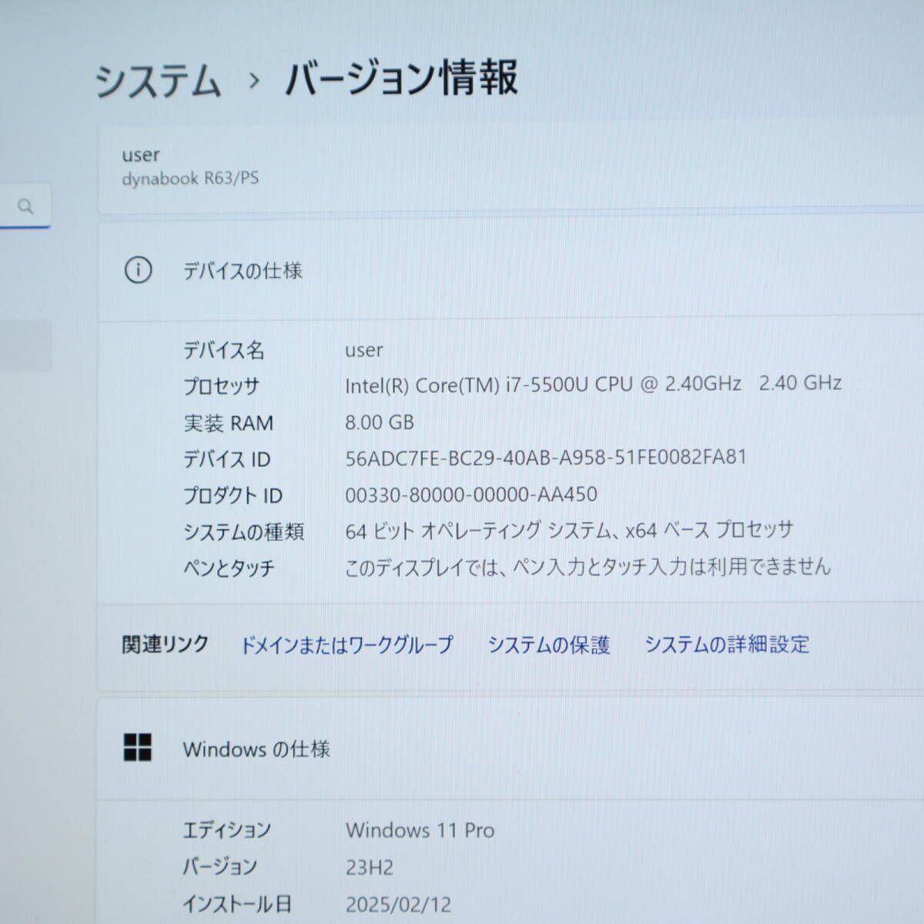Viewport: 924px width, 924px height.
Task: Click the 関連リンク label
Action: click(166, 644)
